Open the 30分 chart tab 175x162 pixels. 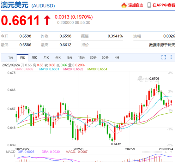click(94, 57)
